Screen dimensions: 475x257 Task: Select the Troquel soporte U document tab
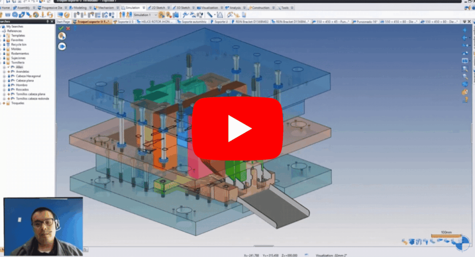92,22
